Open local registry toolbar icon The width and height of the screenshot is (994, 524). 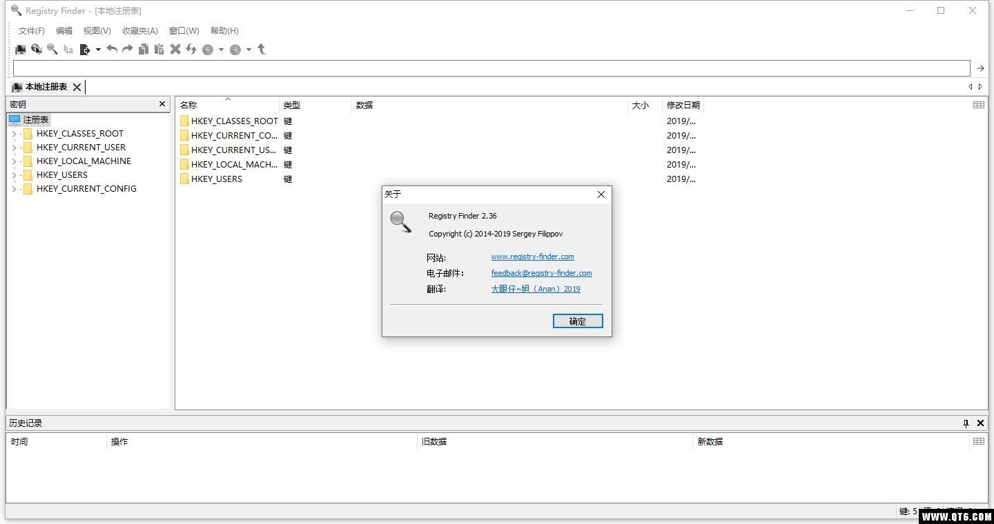[21, 49]
